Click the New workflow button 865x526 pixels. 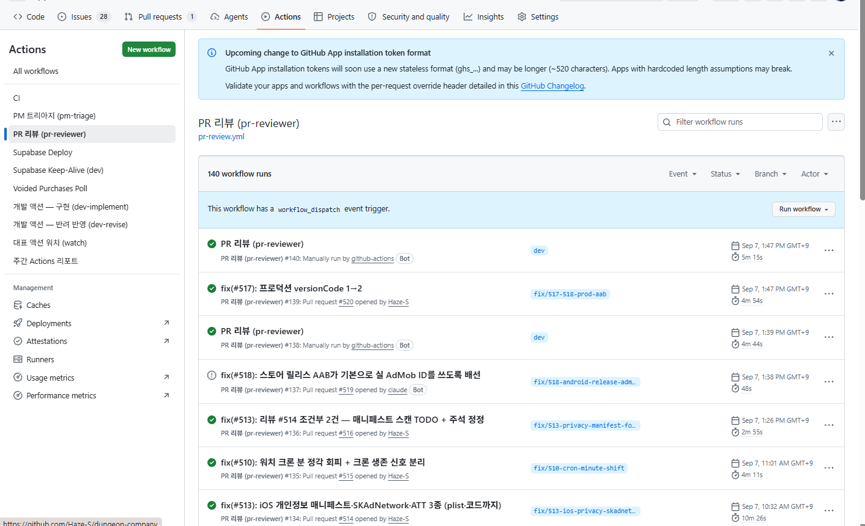149,49
